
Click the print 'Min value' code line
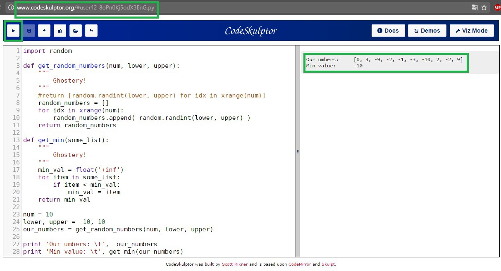point(103,252)
